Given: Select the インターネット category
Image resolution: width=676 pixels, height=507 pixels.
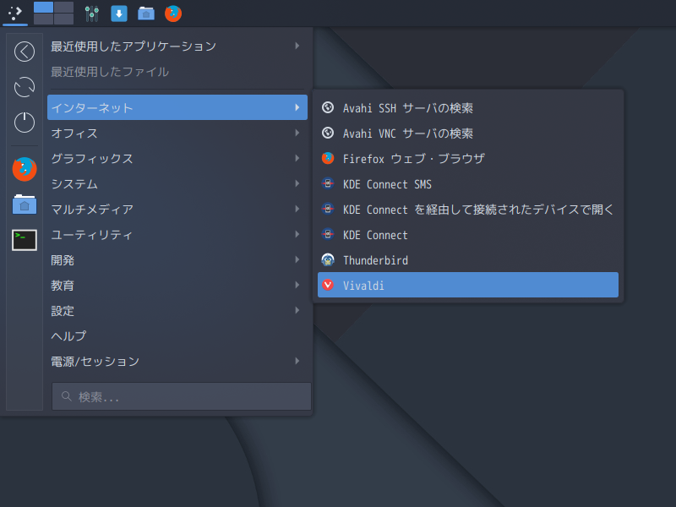Looking at the screenshot, I should [x=177, y=107].
